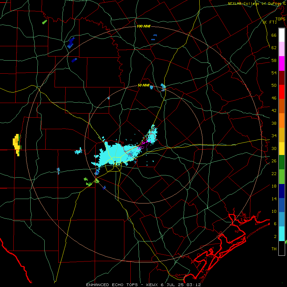Click the medium blue legend swatch
The image size is (287, 287).
(x=282, y=205)
